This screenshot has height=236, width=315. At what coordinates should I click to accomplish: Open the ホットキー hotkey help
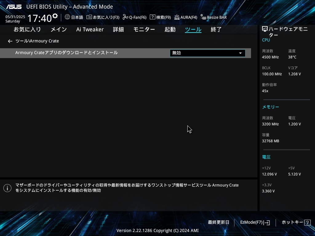(x=296, y=222)
